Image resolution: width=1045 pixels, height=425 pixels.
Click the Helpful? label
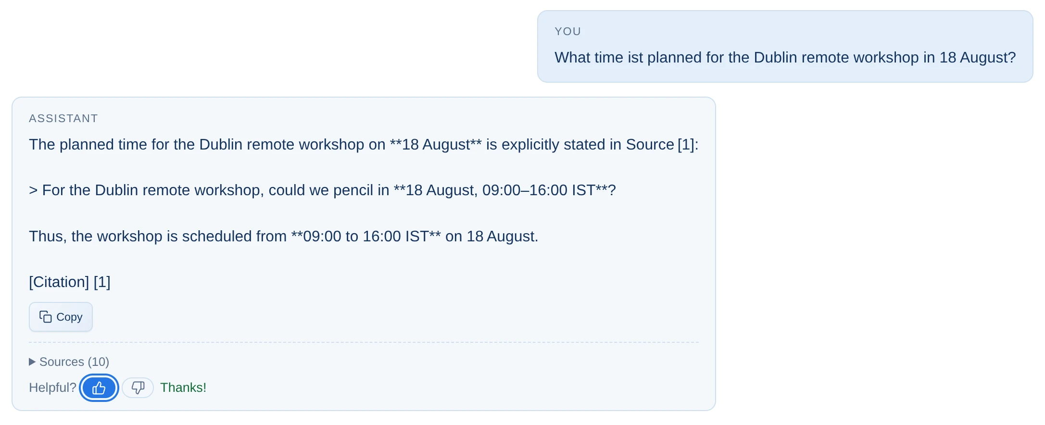click(x=52, y=387)
